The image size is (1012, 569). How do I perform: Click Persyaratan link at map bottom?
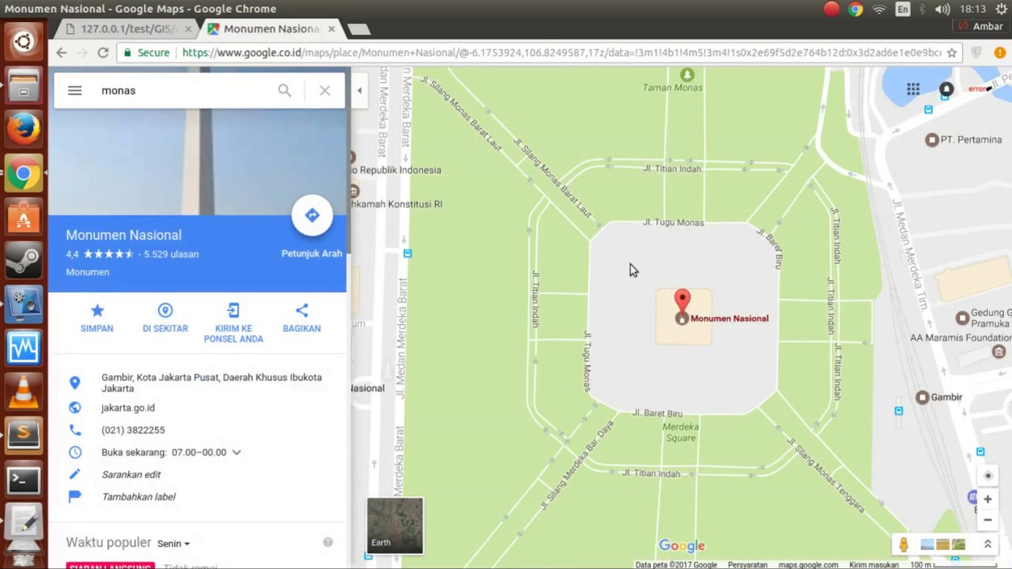[x=747, y=564]
